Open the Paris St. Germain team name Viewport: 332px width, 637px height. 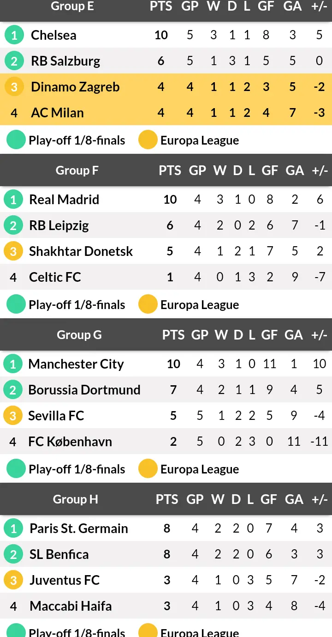(79, 528)
